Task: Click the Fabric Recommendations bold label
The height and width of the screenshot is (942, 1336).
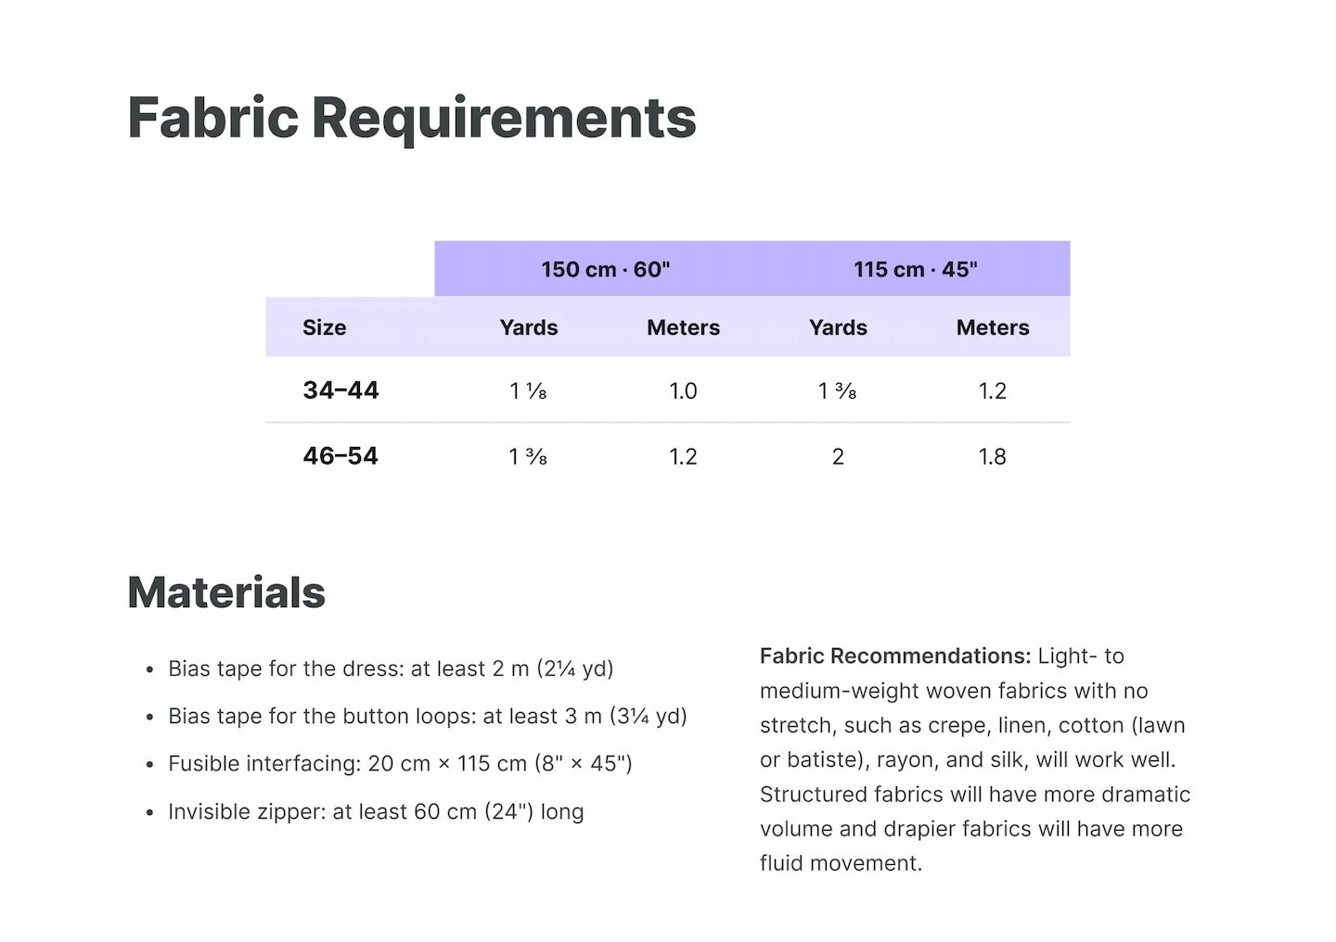Action: coord(895,656)
